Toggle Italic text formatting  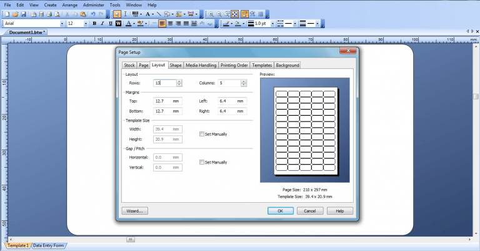tap(102, 24)
